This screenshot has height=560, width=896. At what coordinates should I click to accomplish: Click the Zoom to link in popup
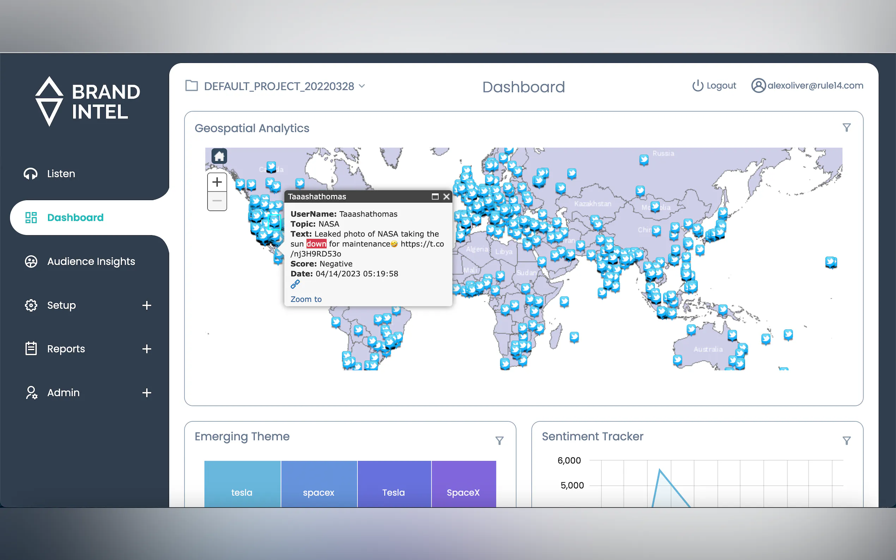tap(305, 299)
